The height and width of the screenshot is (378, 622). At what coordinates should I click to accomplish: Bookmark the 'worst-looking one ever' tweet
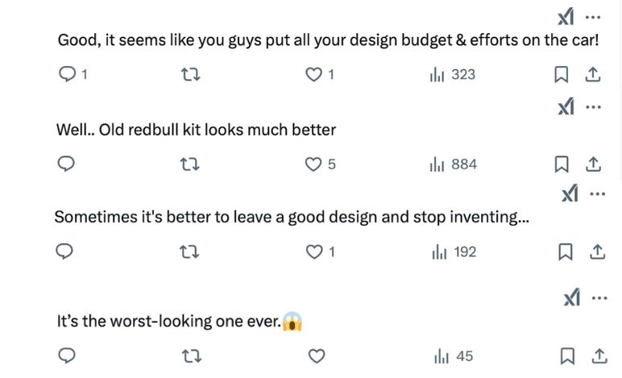point(567,355)
